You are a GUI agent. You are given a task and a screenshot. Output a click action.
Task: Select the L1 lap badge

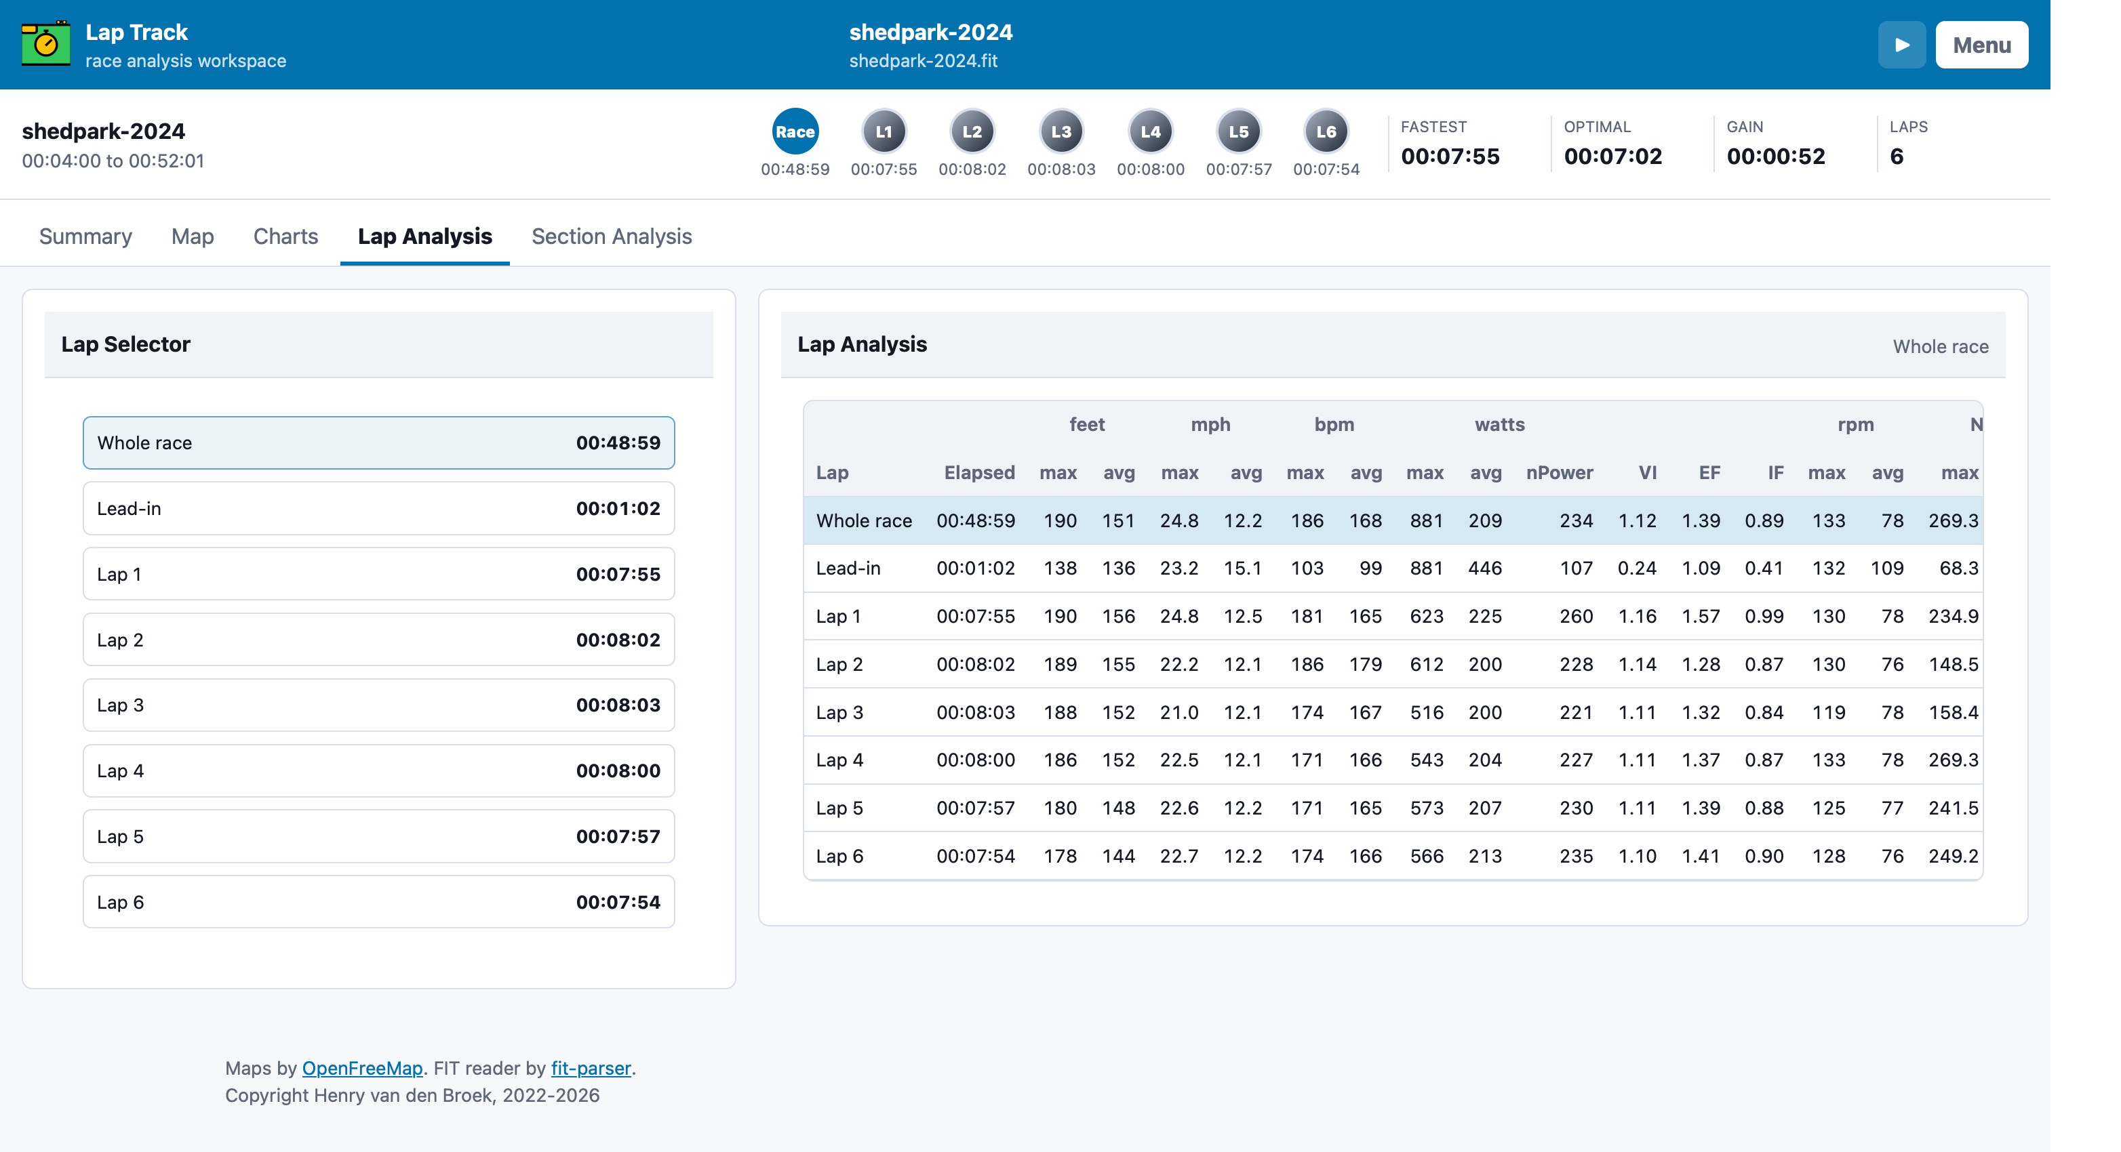pyautogui.click(x=884, y=131)
